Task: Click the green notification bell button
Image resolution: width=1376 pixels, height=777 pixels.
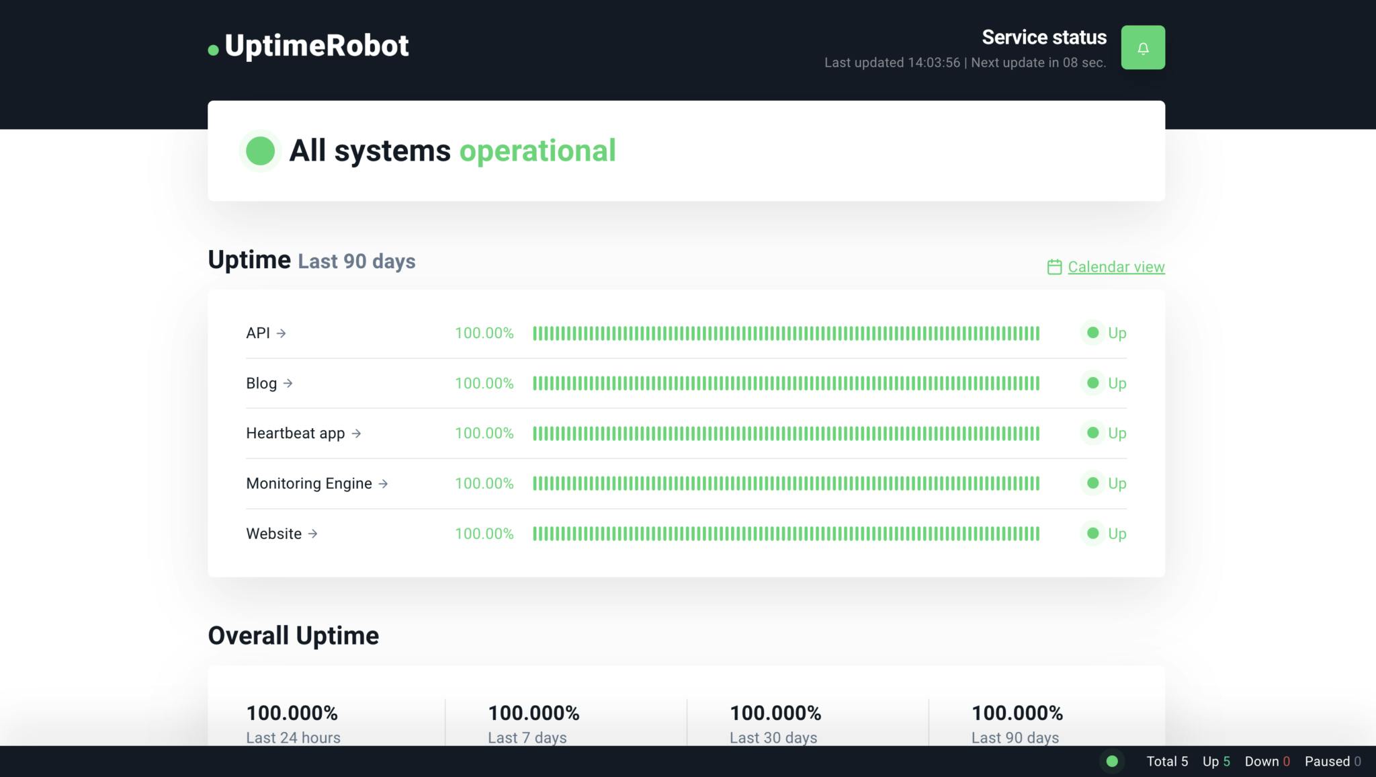Action: [1143, 48]
